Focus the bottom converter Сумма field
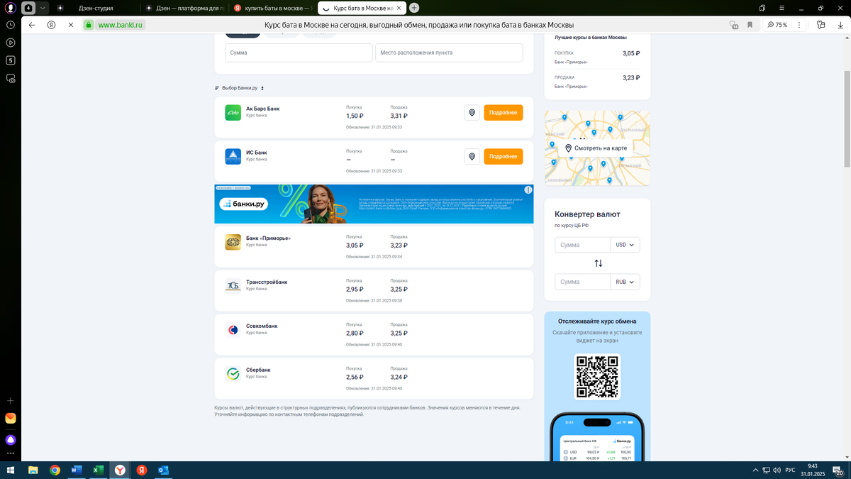The width and height of the screenshot is (851, 479). (x=582, y=282)
